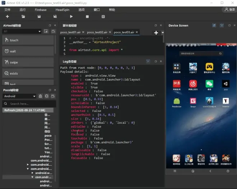Focus the Poco Search here field
The image size is (237, 189).
point(29,104)
